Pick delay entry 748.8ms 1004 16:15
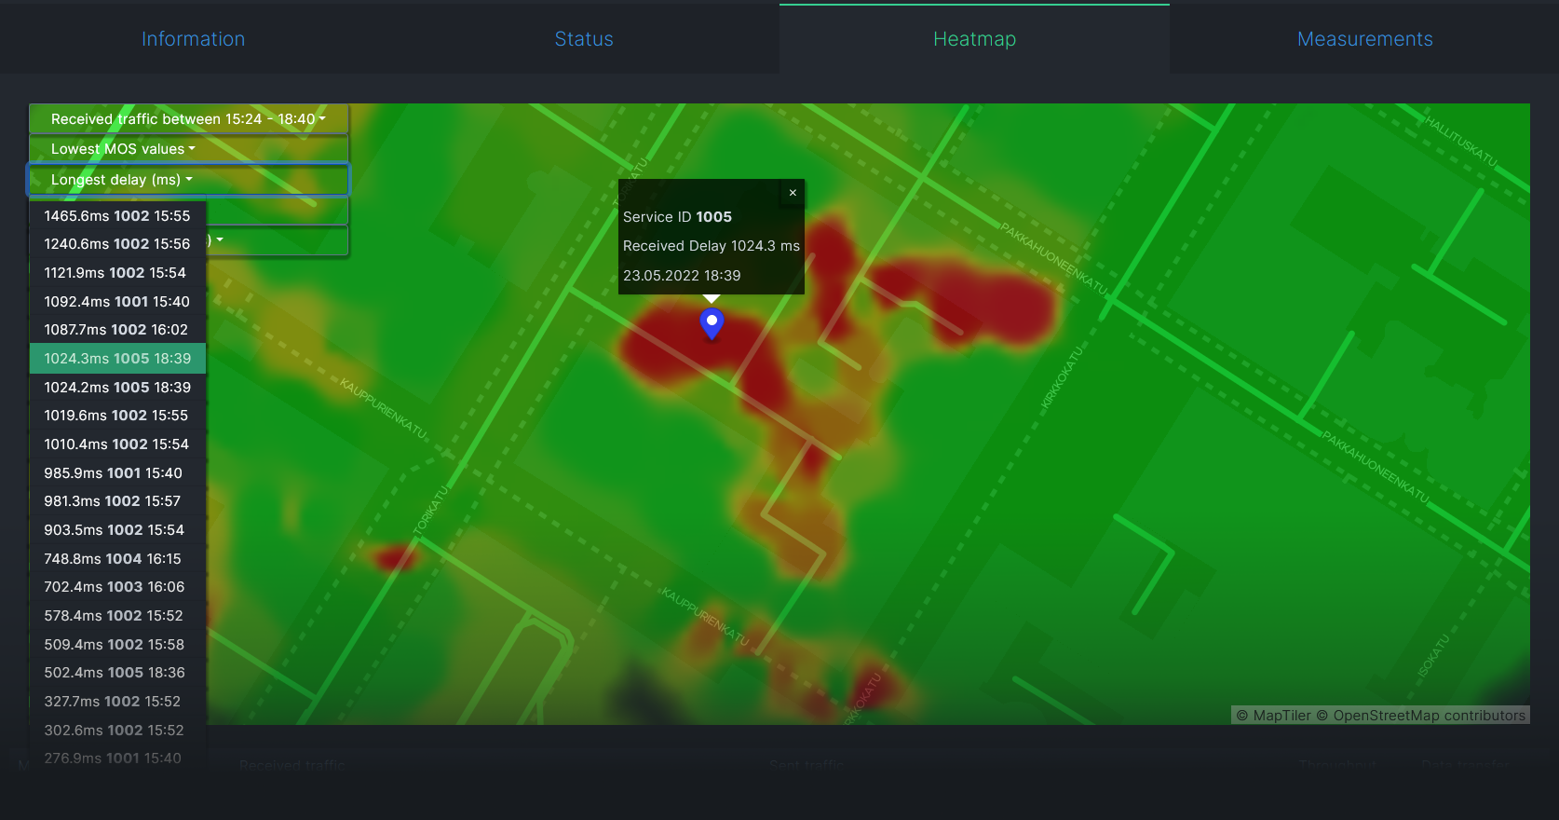The width and height of the screenshot is (1559, 820). (x=117, y=559)
